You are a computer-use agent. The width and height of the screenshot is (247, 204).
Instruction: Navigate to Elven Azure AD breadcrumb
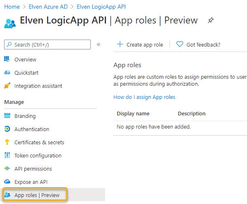(48, 7)
